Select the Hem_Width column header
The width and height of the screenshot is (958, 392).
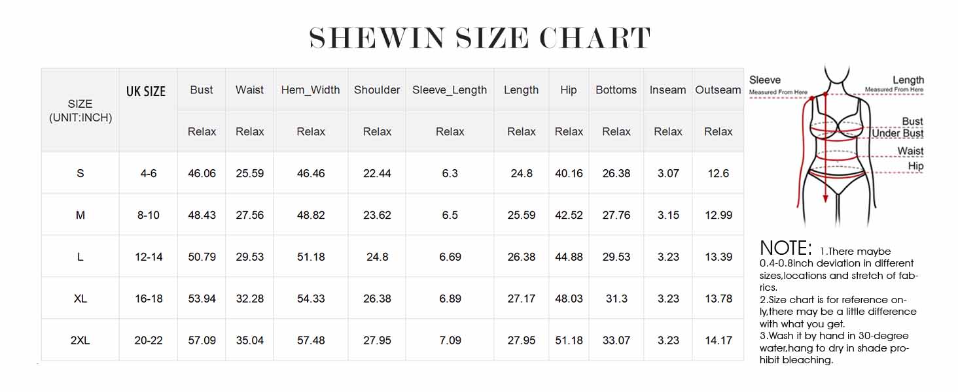311,90
